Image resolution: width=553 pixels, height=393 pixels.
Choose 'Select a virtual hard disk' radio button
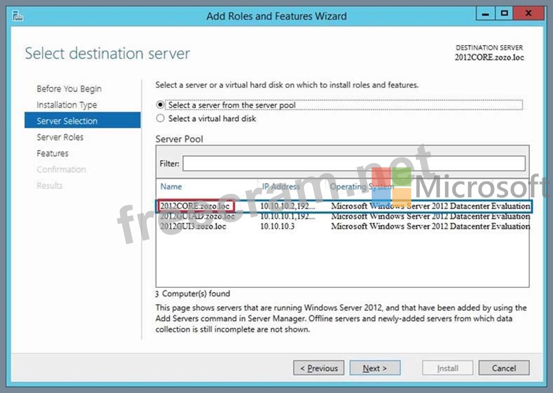pyautogui.click(x=160, y=118)
